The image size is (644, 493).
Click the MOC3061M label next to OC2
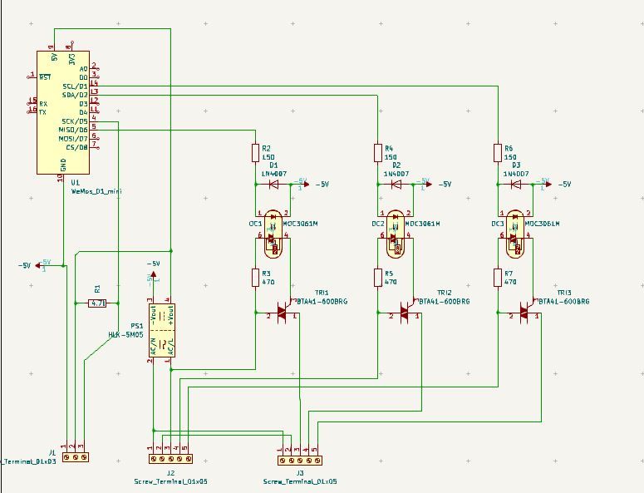(423, 224)
